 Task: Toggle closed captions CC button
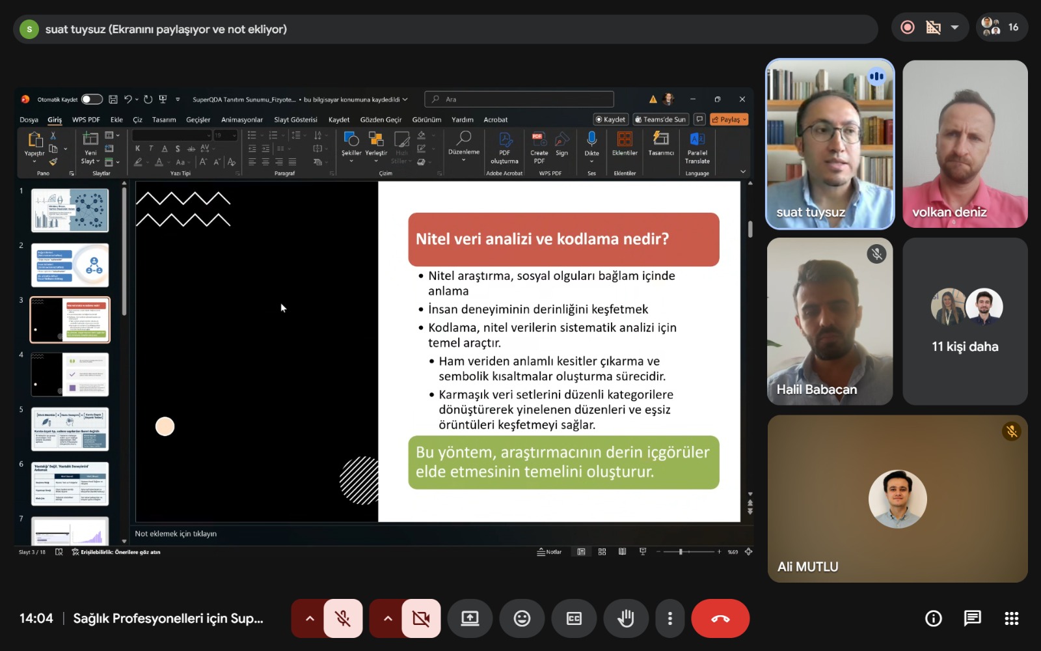click(x=574, y=618)
